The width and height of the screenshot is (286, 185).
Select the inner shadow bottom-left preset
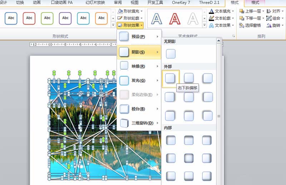[171, 176]
